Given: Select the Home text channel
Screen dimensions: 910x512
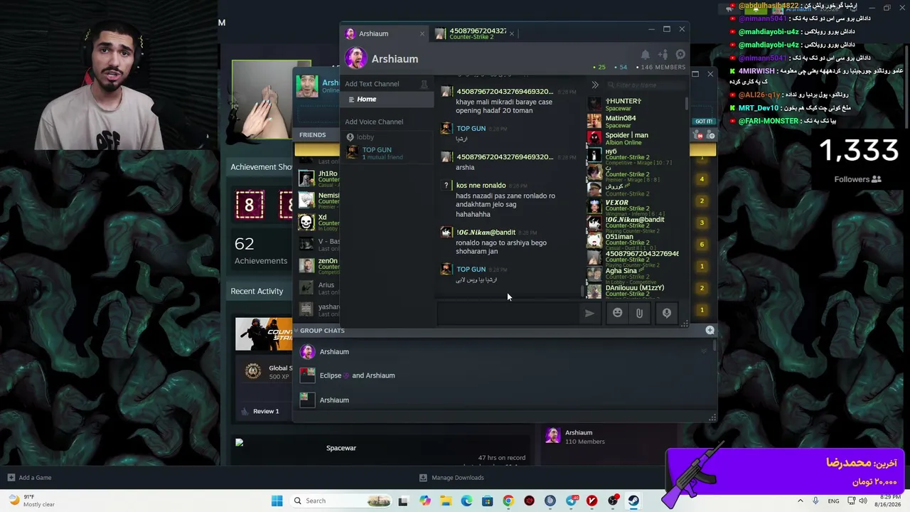Looking at the screenshot, I should 388,100.
